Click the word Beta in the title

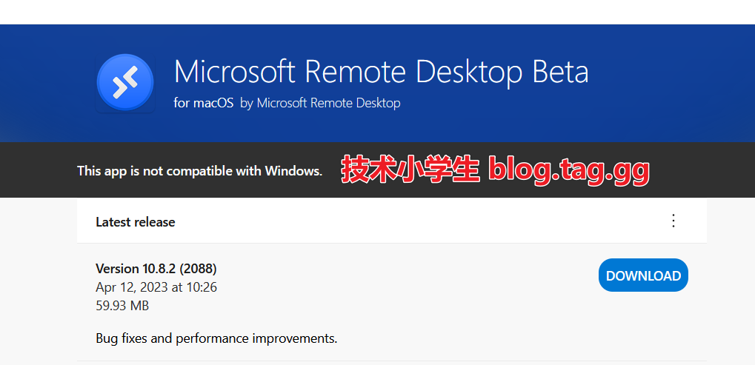(560, 72)
